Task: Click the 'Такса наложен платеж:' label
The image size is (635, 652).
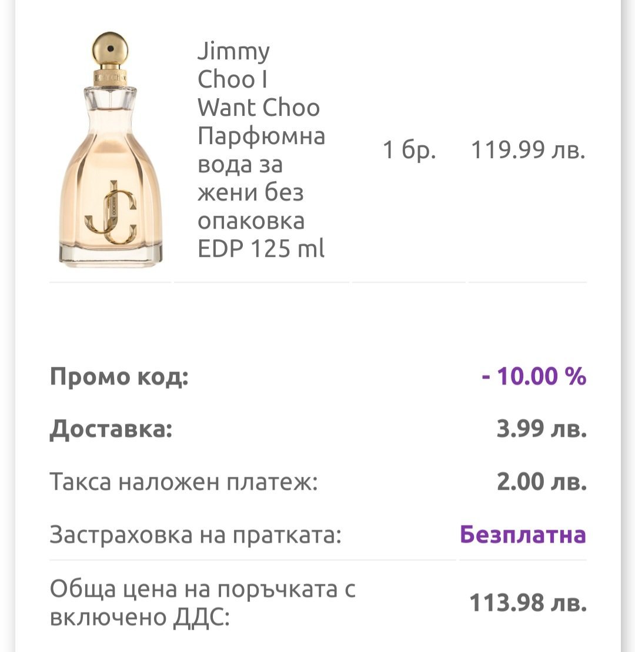Action: click(x=183, y=483)
